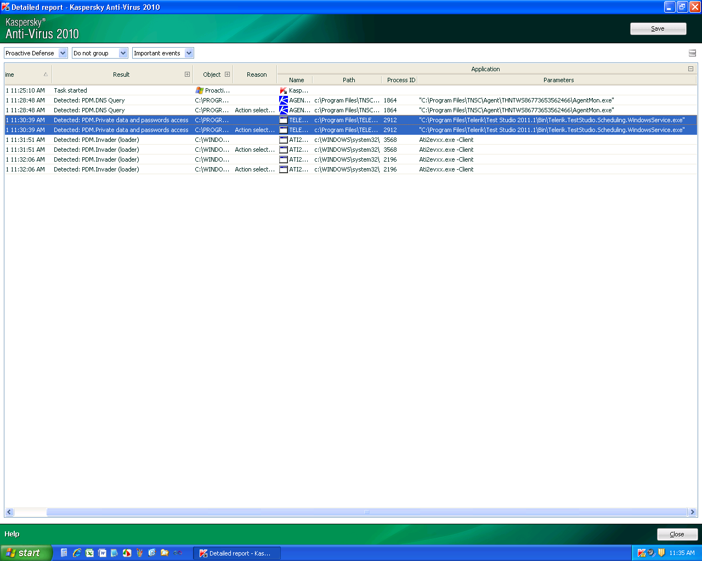702x561 pixels.
Task: Expand the Result column group
Action: click(188, 75)
